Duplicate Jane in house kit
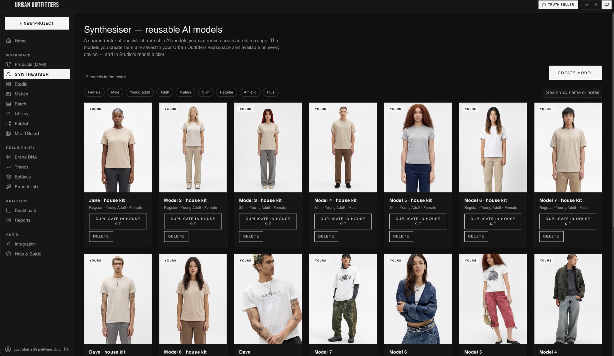614x356 pixels. [118, 221]
